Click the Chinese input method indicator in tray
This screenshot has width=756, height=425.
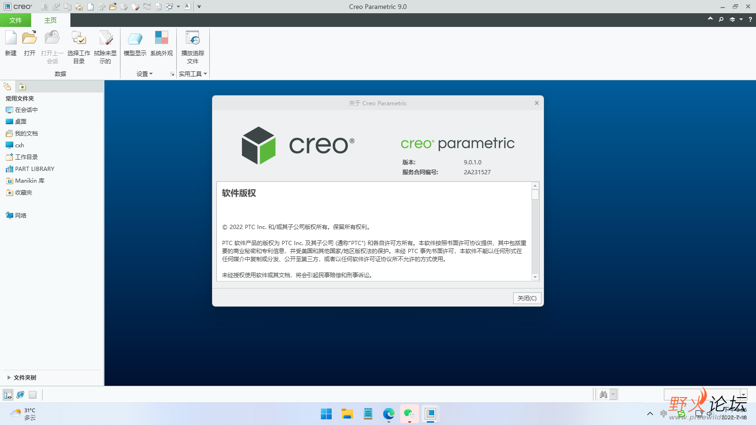pos(663,414)
